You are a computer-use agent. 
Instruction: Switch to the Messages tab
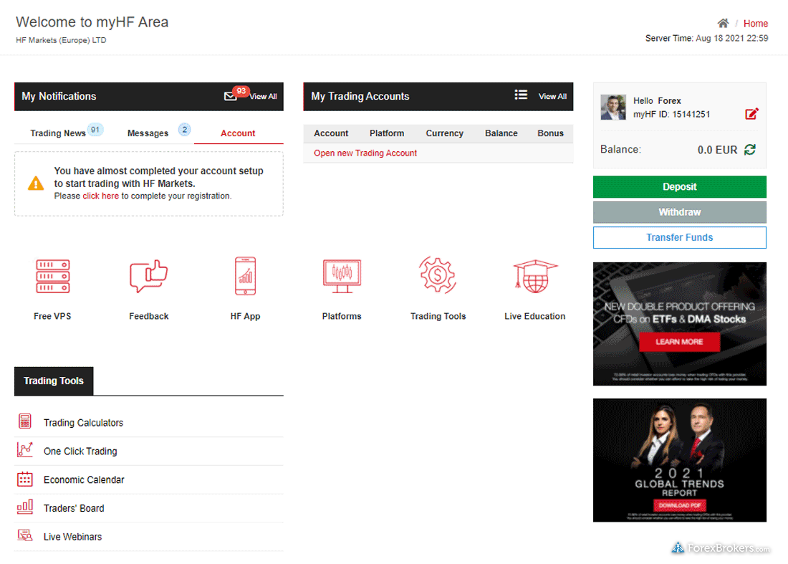tap(148, 133)
